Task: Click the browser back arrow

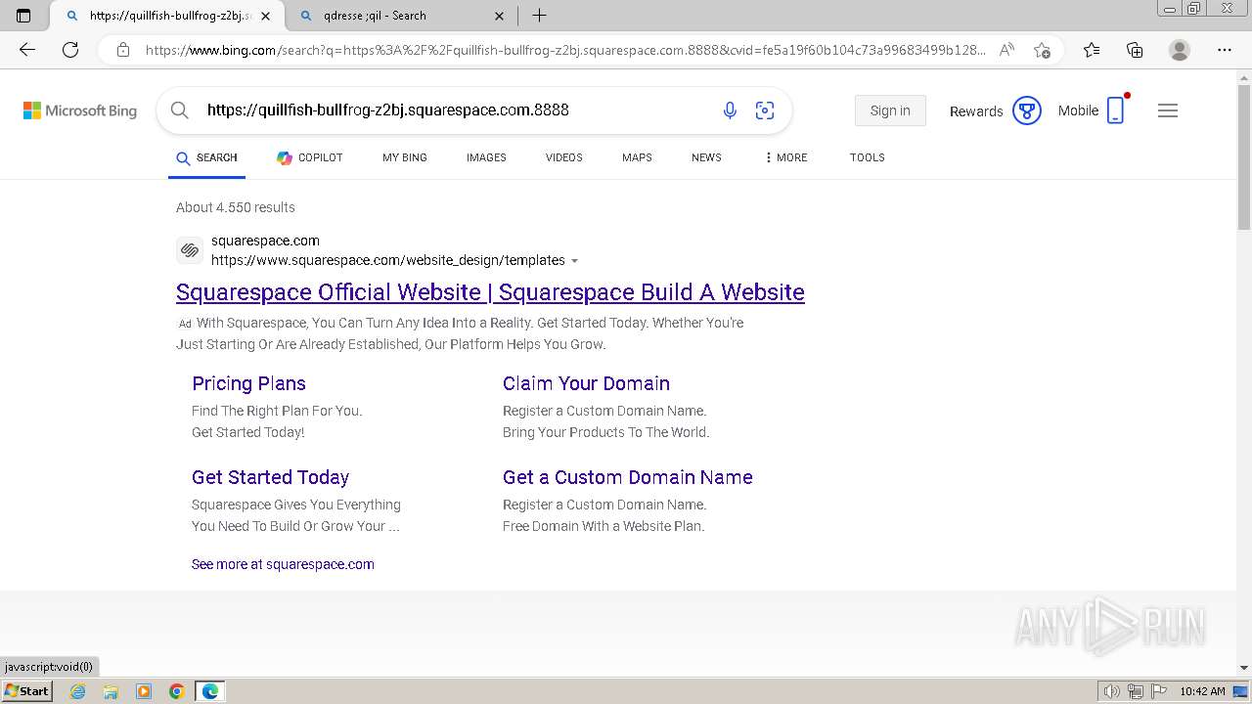Action: point(27,50)
